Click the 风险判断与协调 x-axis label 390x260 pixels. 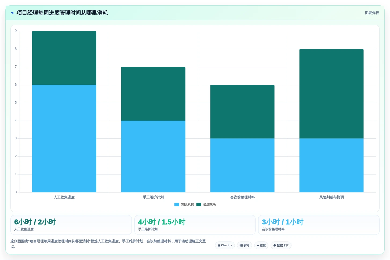click(x=331, y=197)
